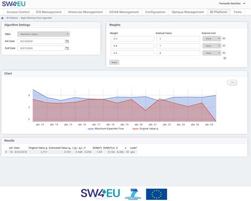Image resolution: width=251 pixels, height=201 pixels.
Task: Open the Interval Unit dropdown in the first weight row
Action: 212,39
